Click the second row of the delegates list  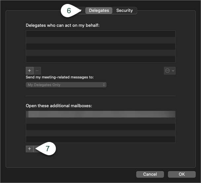click(x=100, y=40)
